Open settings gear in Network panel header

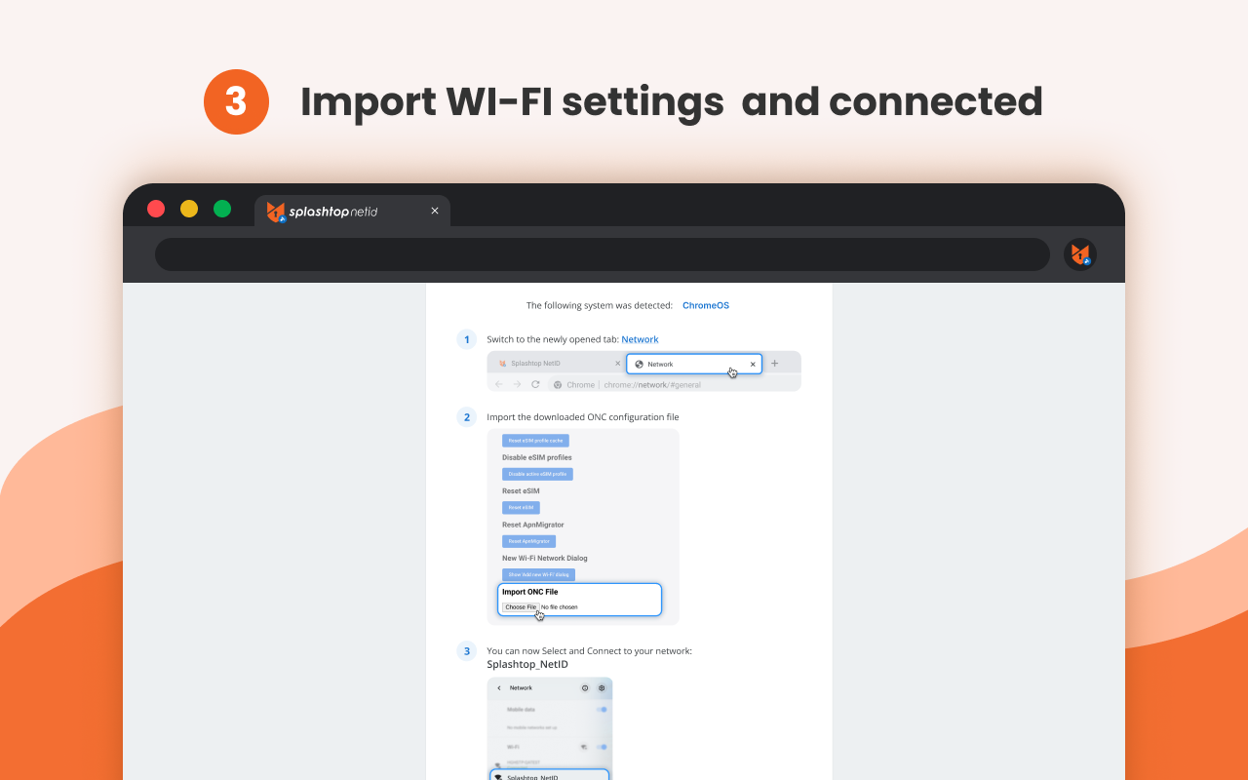click(x=602, y=688)
